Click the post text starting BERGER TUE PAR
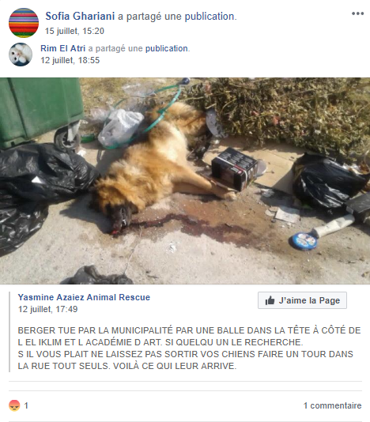The image size is (370, 422). [x=189, y=348]
